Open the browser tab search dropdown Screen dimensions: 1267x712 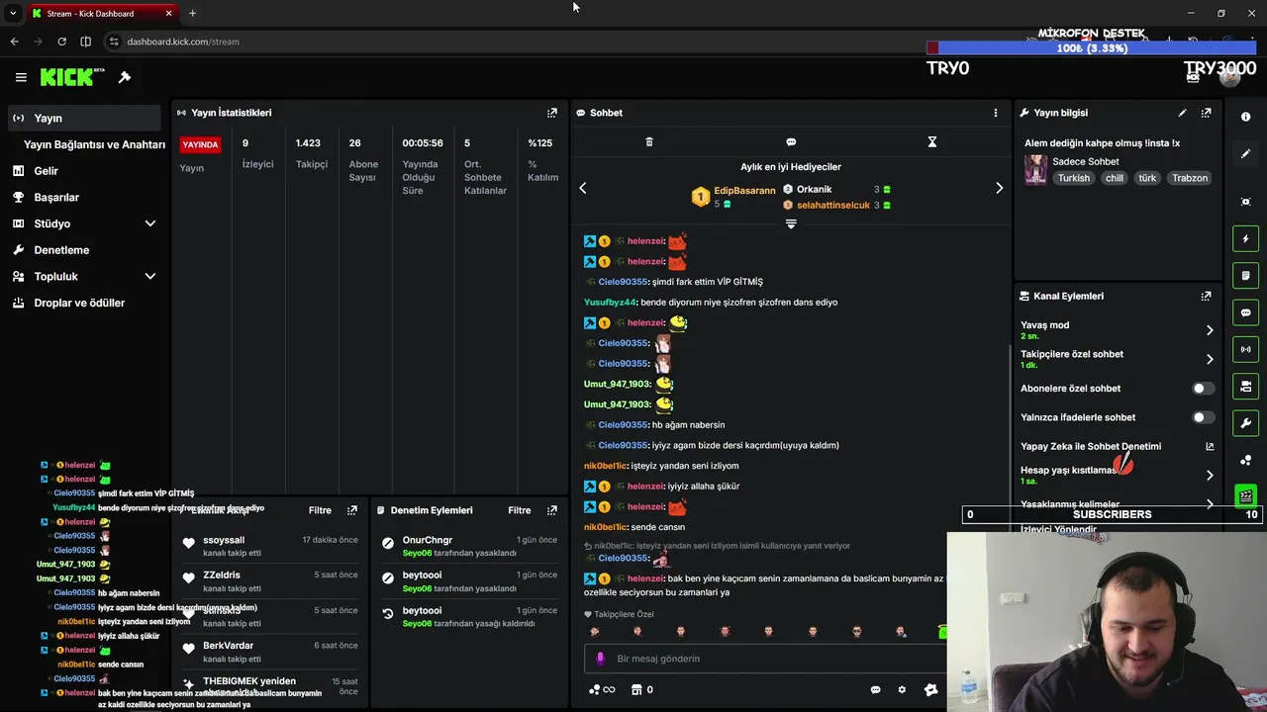tap(12, 13)
